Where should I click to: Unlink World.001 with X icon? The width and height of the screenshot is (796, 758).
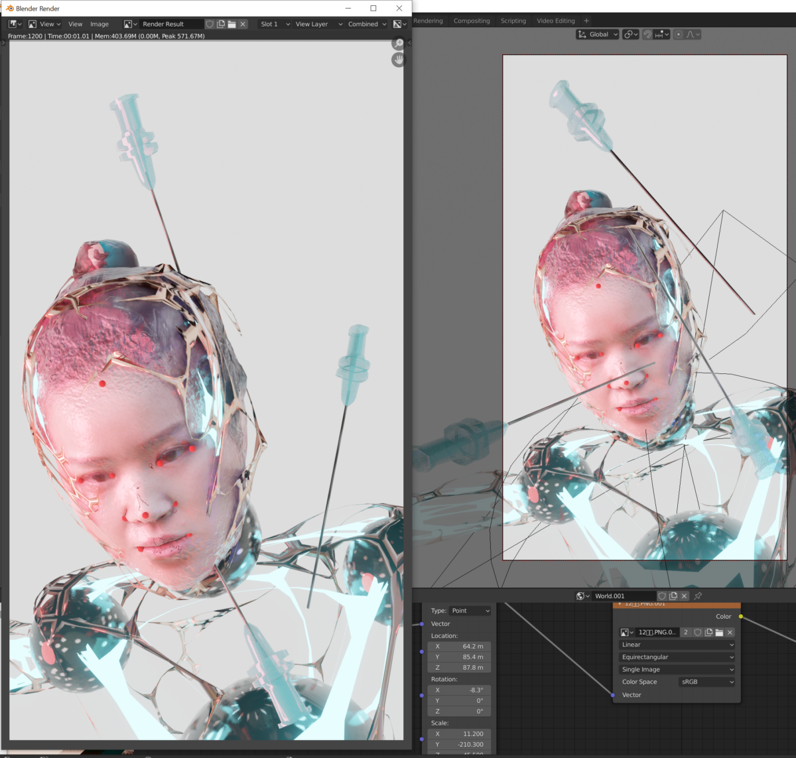pos(685,596)
